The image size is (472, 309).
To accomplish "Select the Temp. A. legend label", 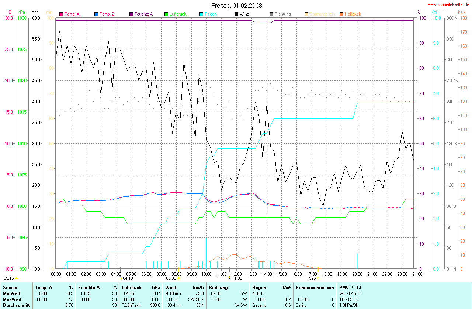I will tap(72, 14).
